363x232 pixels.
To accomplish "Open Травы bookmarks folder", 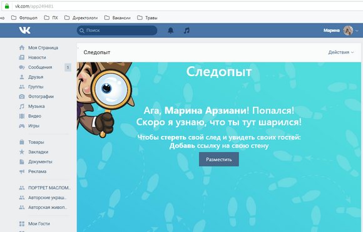I will tap(147, 17).
